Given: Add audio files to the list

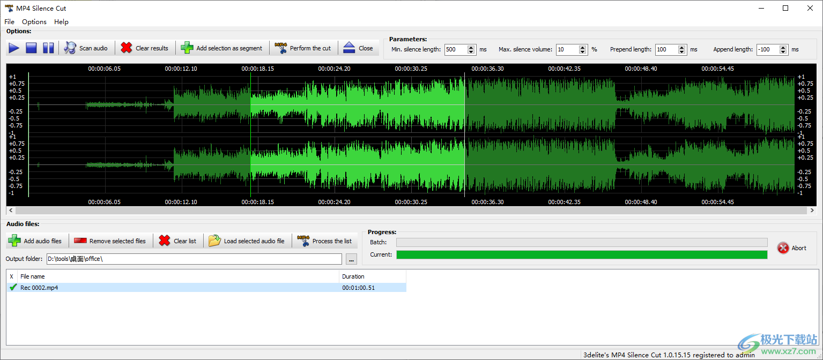Looking at the screenshot, I should coord(35,241).
